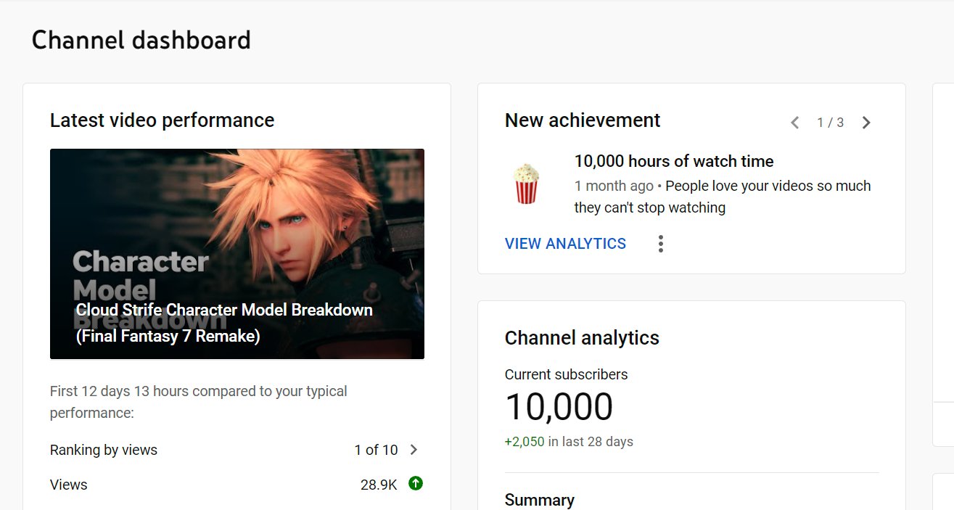Go to next achievement arrow
The height and width of the screenshot is (510, 954).
pos(866,123)
